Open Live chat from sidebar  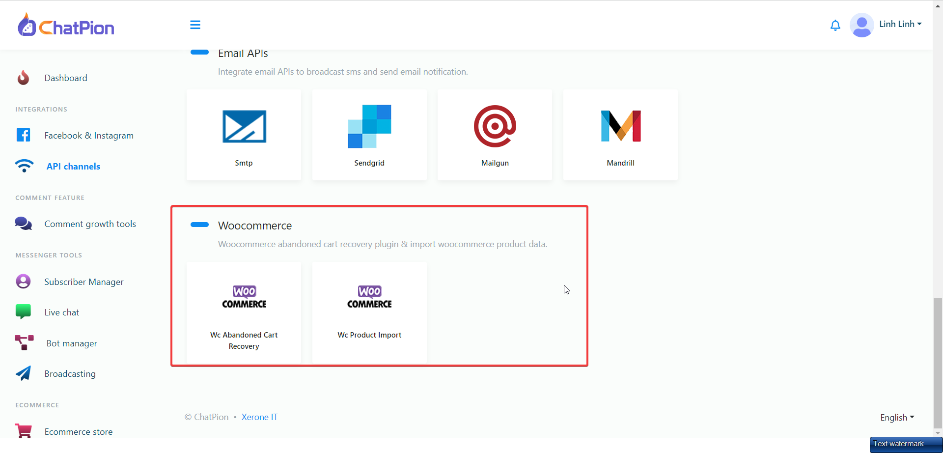(x=62, y=312)
